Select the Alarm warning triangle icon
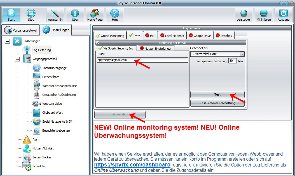Screen dimensions: 295x176 click(27, 139)
